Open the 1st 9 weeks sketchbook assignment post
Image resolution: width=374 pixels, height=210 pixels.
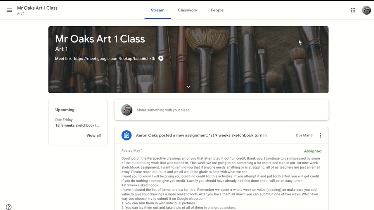pyautogui.click(x=201, y=135)
